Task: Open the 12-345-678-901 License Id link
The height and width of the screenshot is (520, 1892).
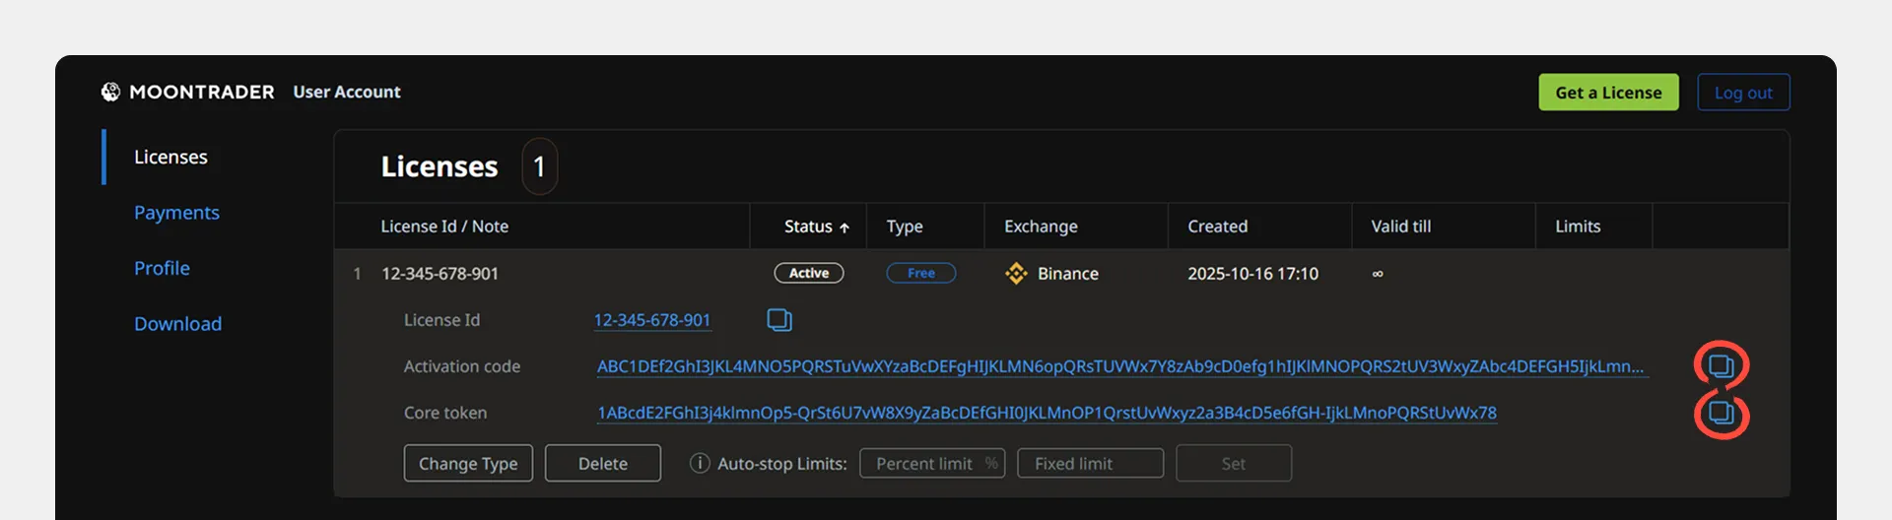Action: point(651,320)
